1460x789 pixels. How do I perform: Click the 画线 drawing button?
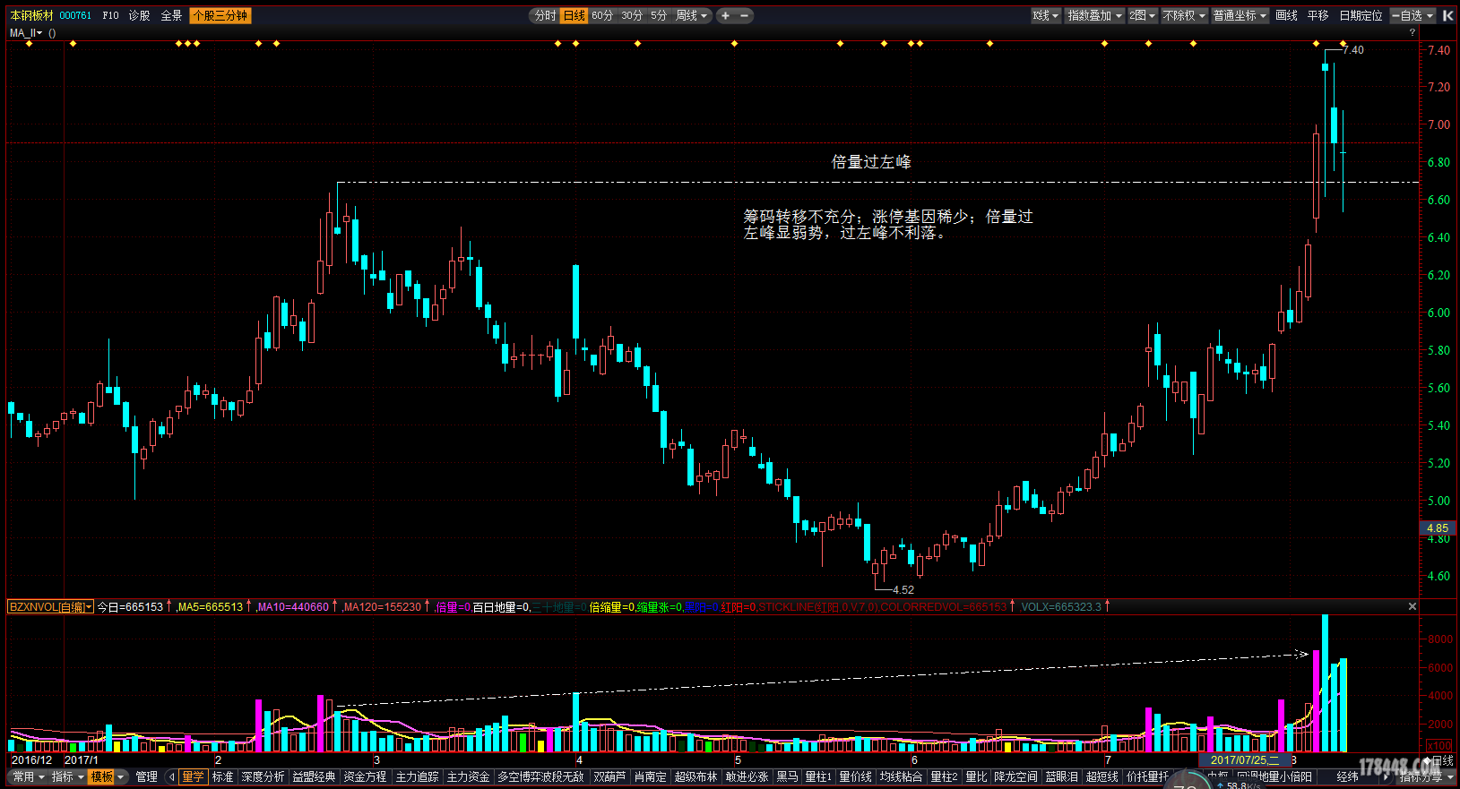(x=1286, y=15)
